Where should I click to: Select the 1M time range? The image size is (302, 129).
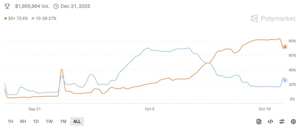pos(63,121)
